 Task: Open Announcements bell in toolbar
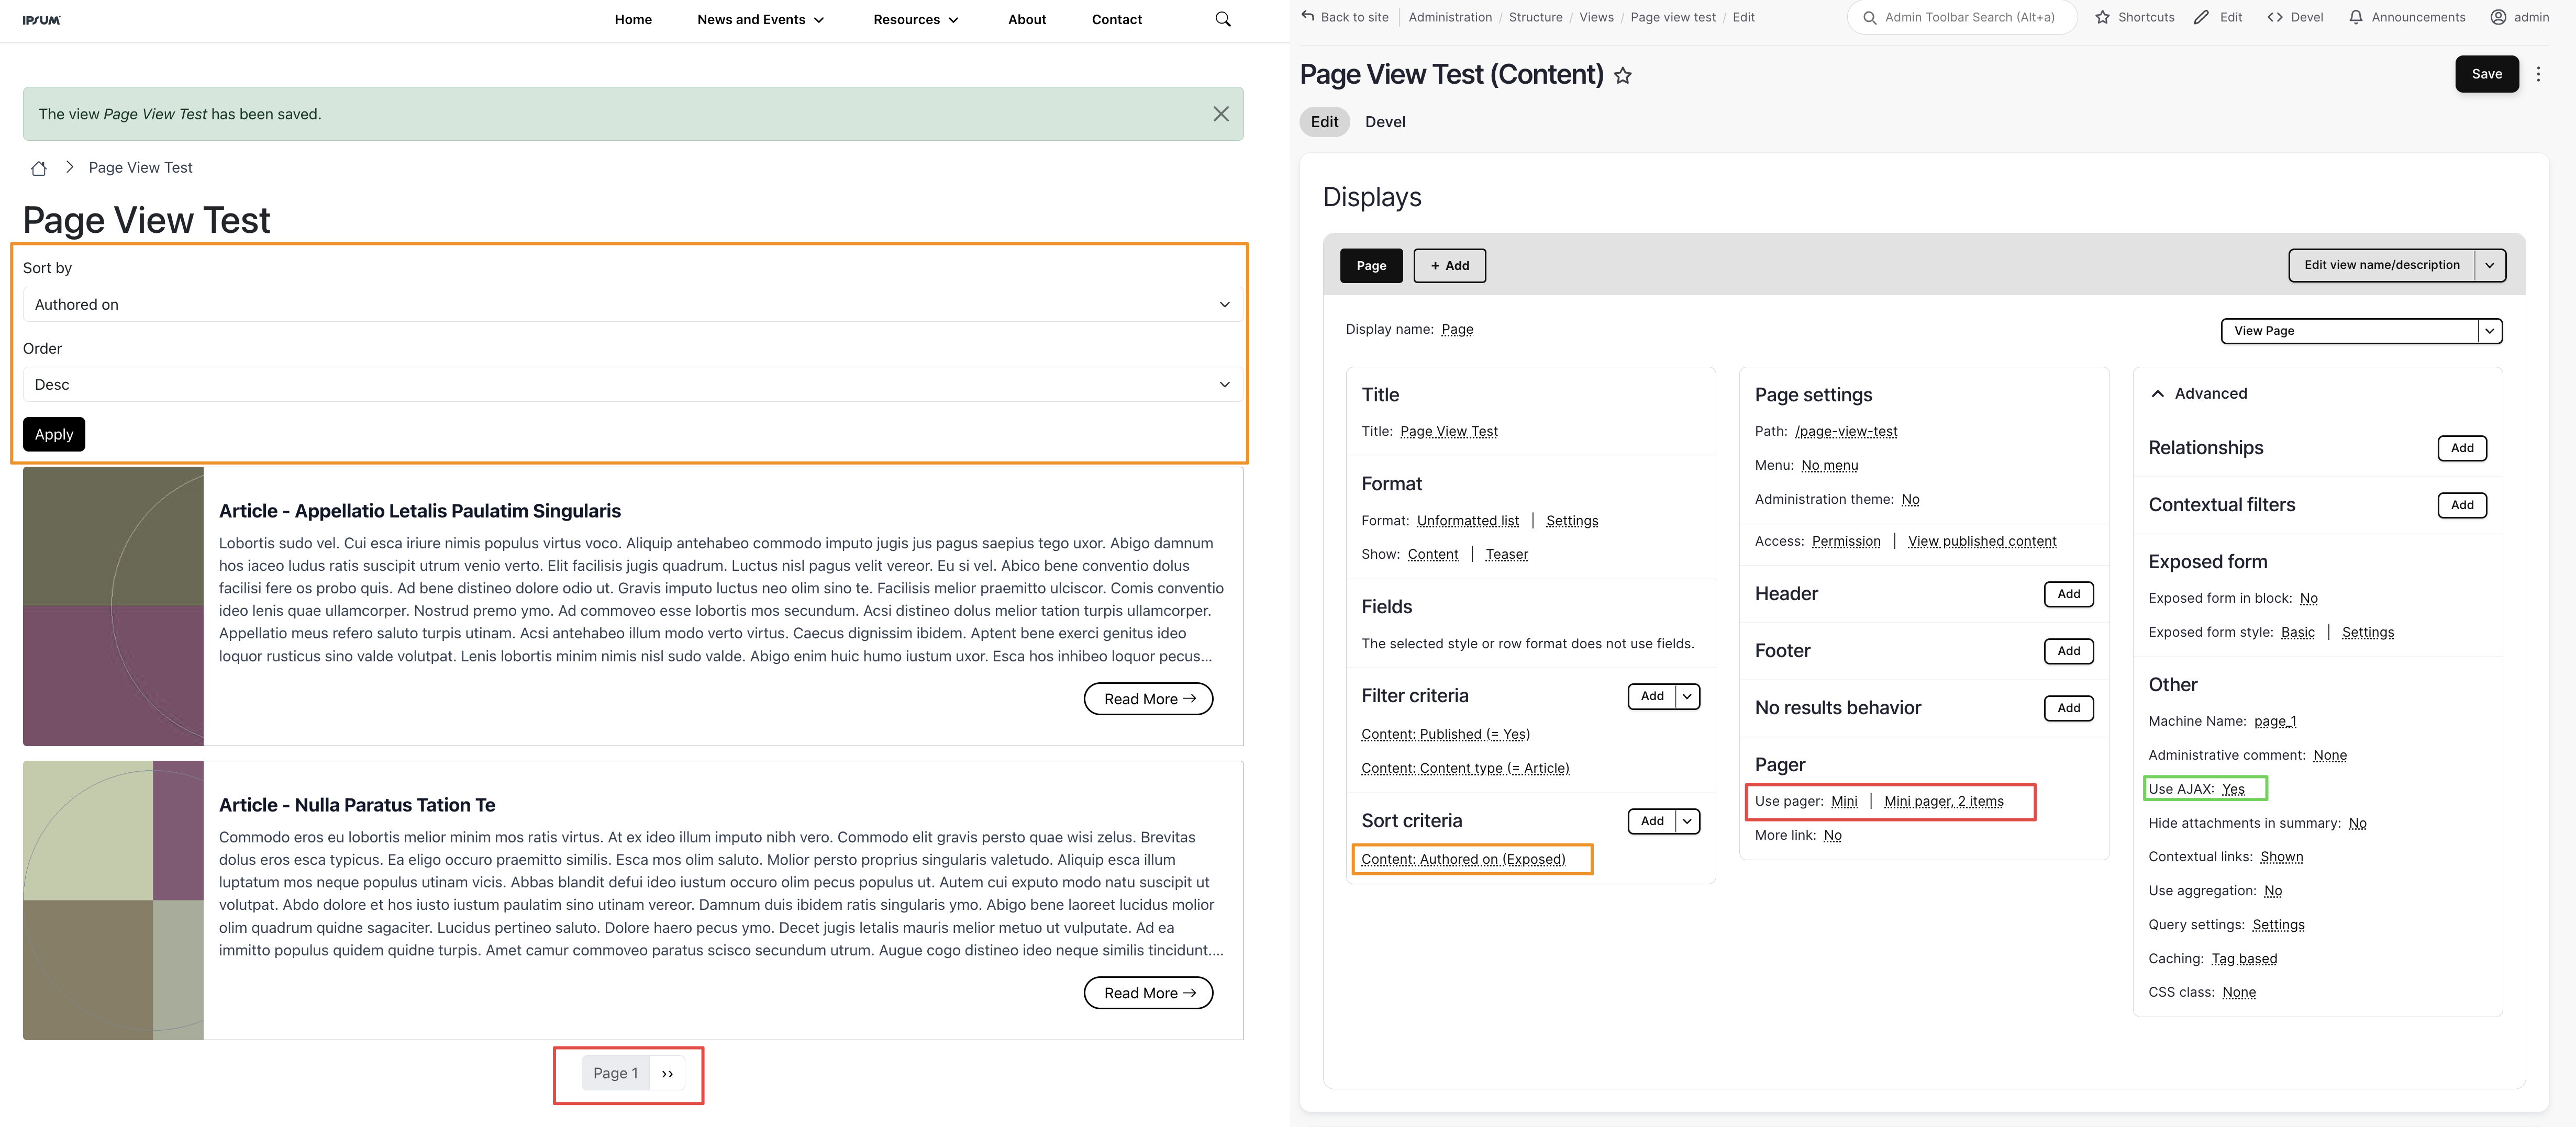point(2355,17)
